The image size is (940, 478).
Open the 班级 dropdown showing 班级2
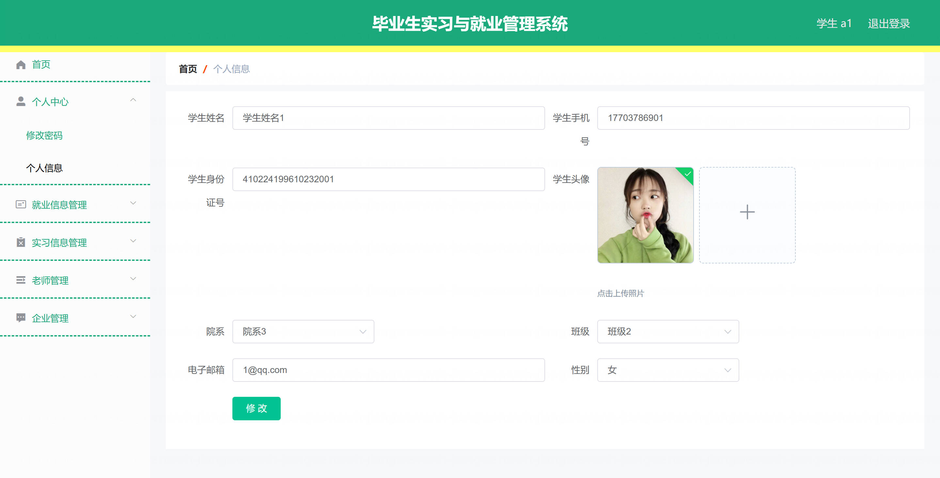667,331
